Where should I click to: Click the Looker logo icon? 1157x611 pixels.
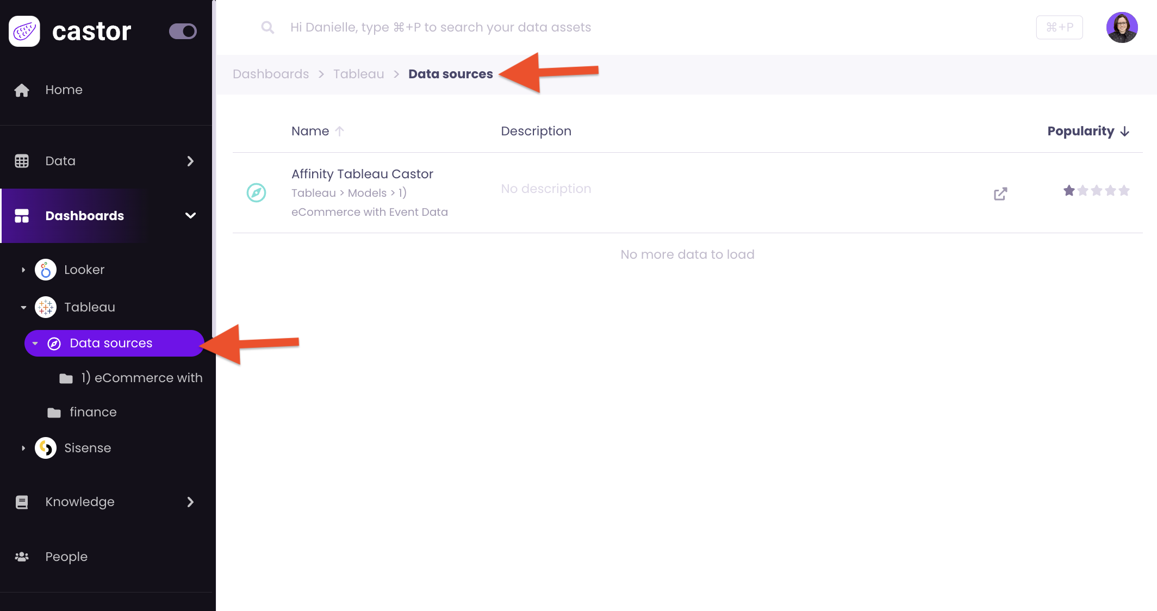46,270
